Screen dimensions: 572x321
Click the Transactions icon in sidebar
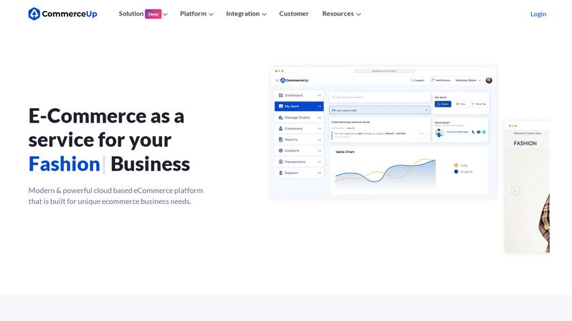click(281, 162)
